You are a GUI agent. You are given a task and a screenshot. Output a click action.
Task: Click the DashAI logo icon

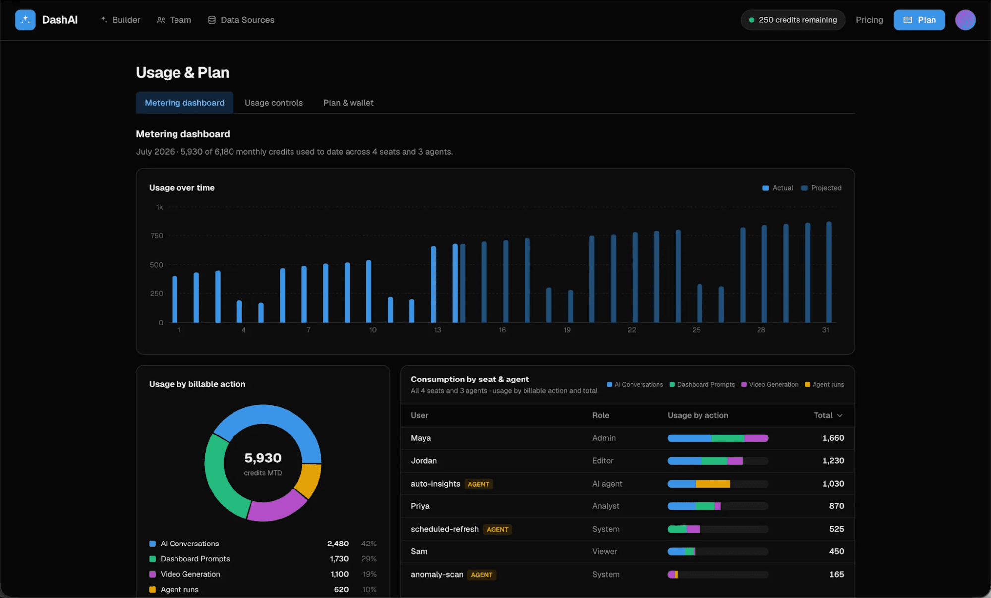tap(25, 20)
